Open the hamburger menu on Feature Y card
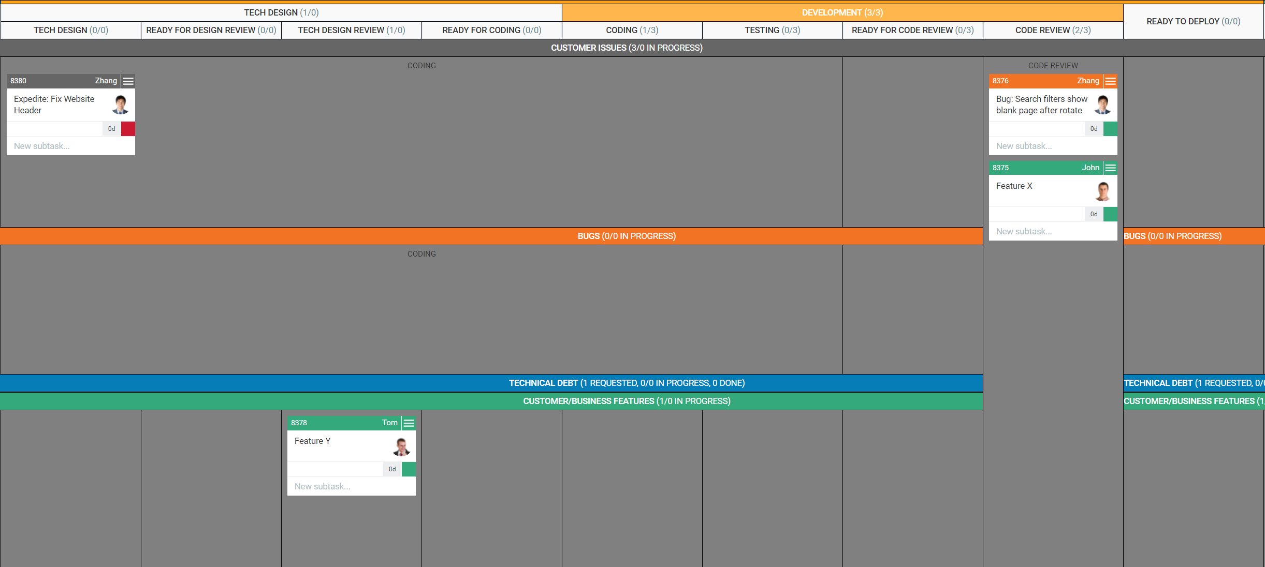Screen dimensions: 1265x567 (x=409, y=423)
